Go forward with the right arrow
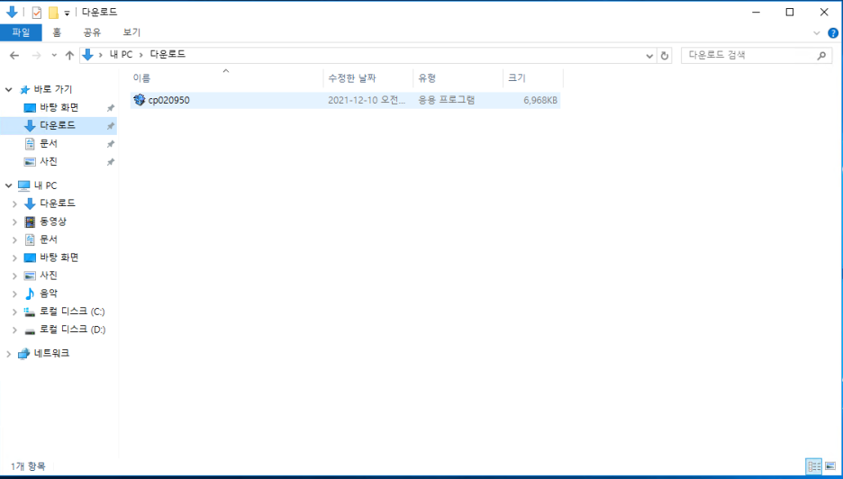This screenshot has width=843, height=479. click(x=37, y=55)
